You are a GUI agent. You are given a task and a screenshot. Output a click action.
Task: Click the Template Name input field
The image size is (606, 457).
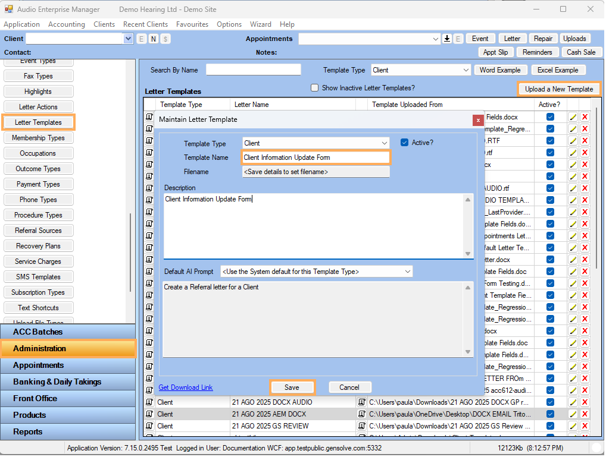click(316, 157)
